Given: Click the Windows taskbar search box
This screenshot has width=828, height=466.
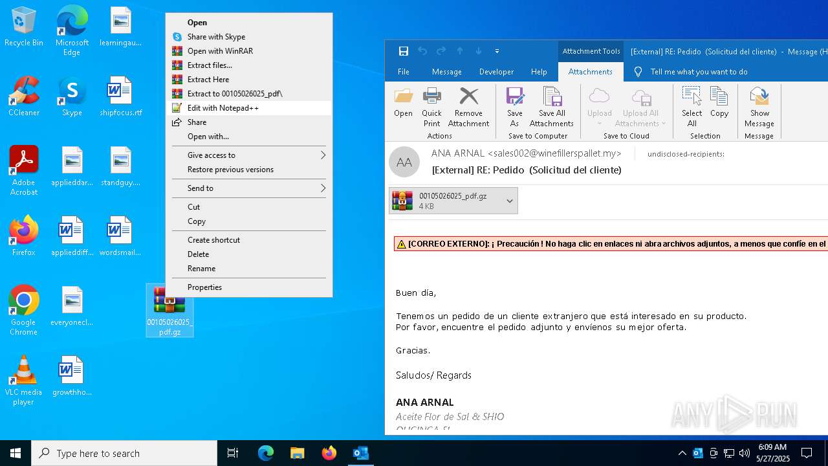Looking at the screenshot, I should pyautogui.click(x=124, y=453).
